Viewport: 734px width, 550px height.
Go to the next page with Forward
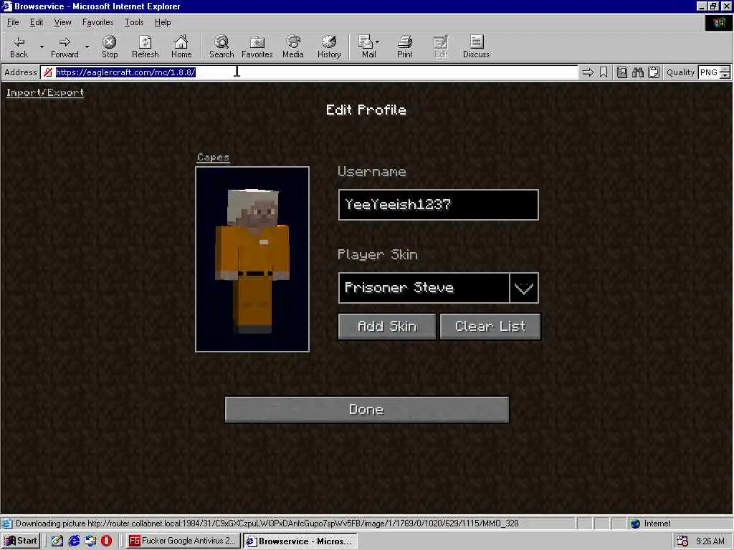click(x=65, y=47)
